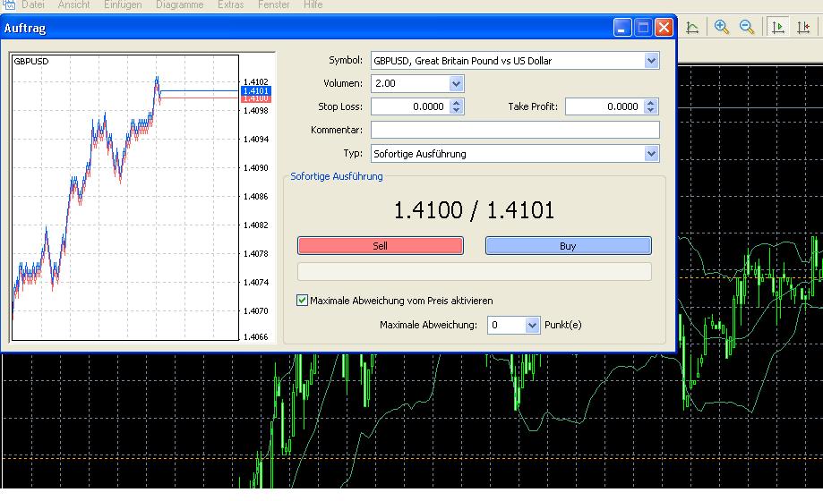Click into the Kommentar text field
The height and width of the screenshot is (501, 823).
(515, 131)
